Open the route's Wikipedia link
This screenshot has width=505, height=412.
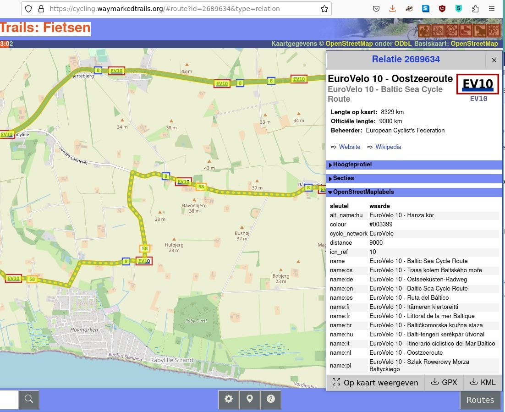coord(388,147)
